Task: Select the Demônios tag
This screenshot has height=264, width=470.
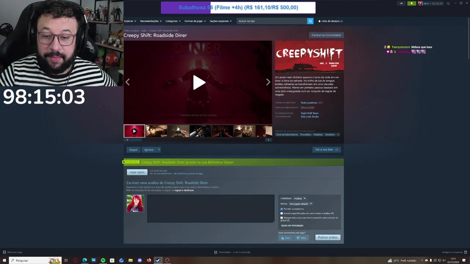Action: coord(330,135)
